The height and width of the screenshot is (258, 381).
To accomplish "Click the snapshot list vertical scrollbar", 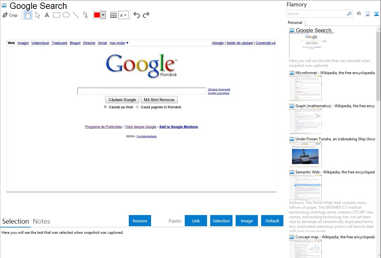I will (x=378, y=66).
